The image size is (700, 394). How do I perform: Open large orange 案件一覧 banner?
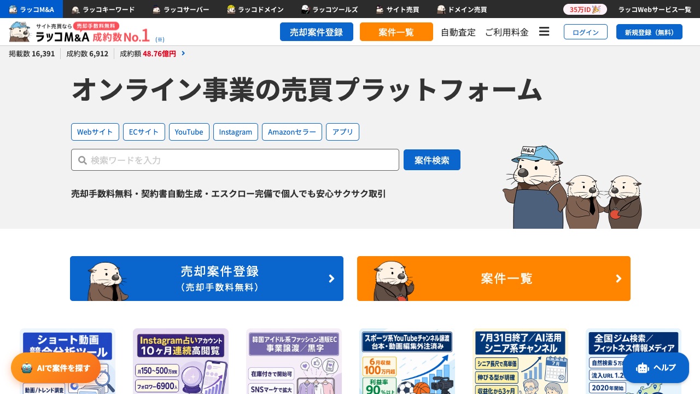[x=494, y=279]
